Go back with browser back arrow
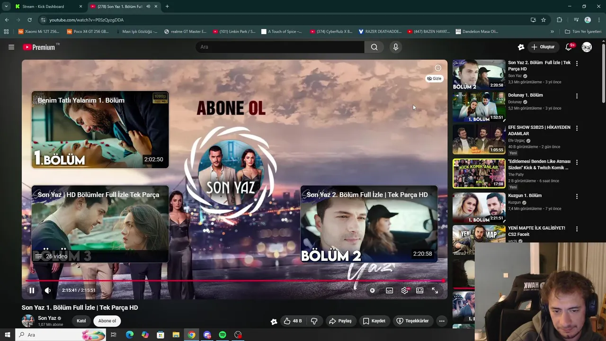The image size is (606, 341). coord(7,20)
